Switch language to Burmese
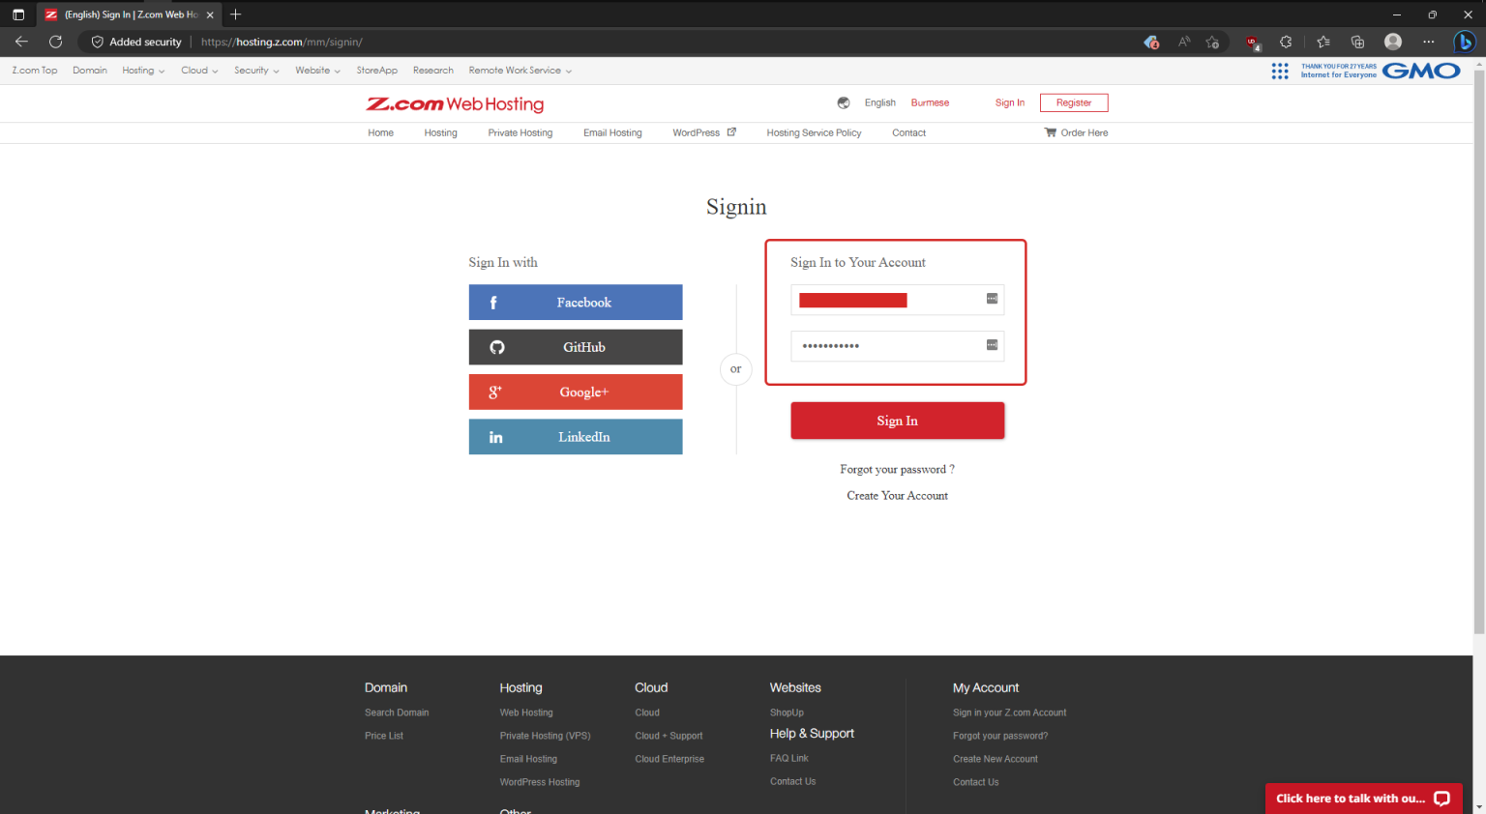Screen dimensions: 1486x814 point(930,102)
